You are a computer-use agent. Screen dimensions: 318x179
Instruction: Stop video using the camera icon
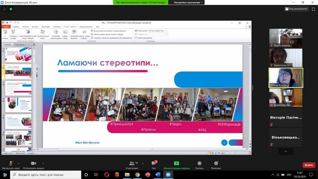click(x=34, y=163)
